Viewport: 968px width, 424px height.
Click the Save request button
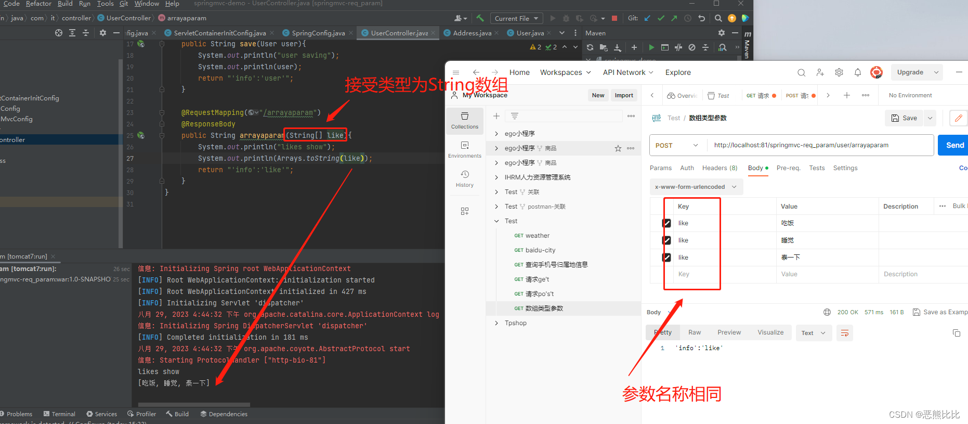click(904, 118)
